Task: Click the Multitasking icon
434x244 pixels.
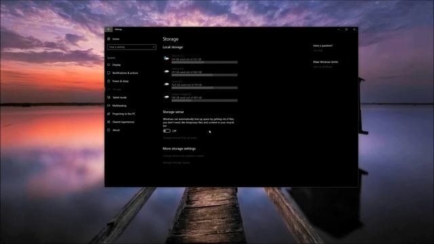Action: (108, 106)
